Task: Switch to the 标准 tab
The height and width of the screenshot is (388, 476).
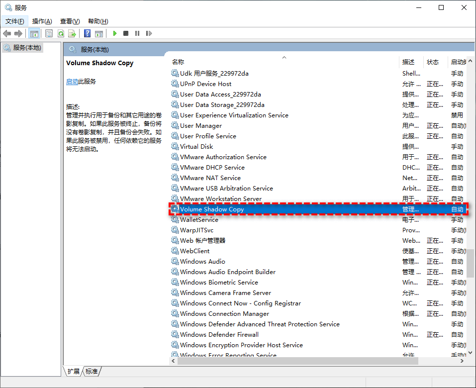Action: click(92, 371)
